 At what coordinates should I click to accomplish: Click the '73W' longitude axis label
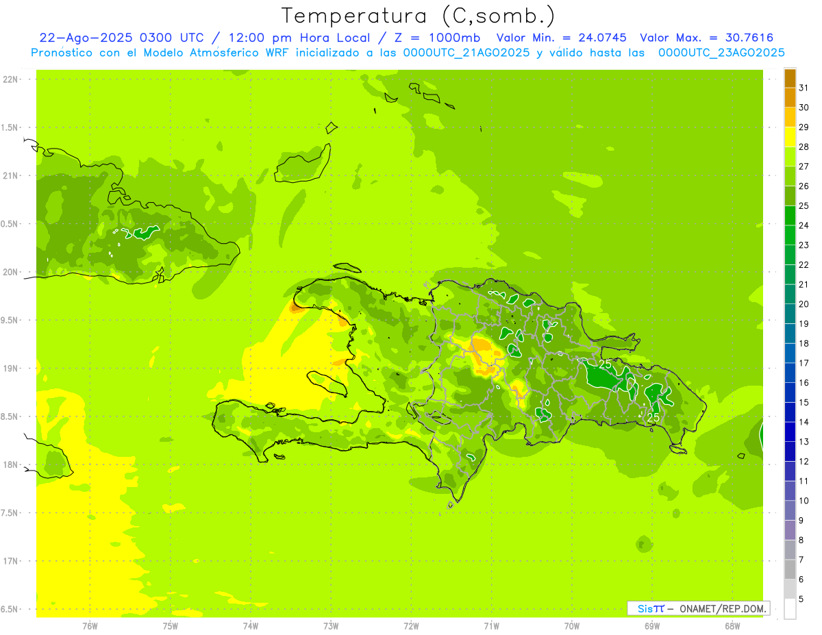coord(331,626)
